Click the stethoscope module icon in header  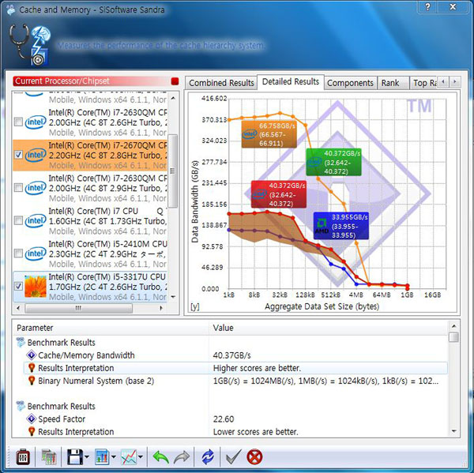click(28, 44)
